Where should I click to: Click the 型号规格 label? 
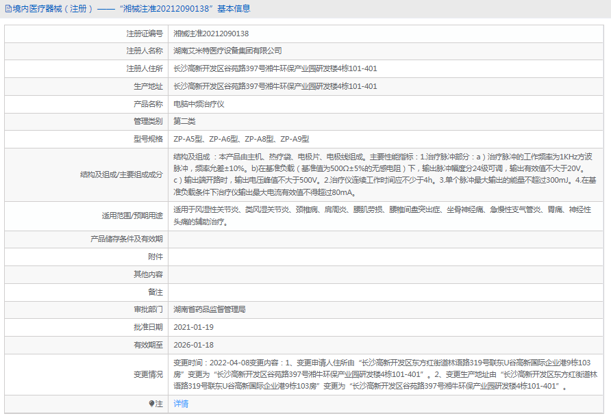coord(148,140)
